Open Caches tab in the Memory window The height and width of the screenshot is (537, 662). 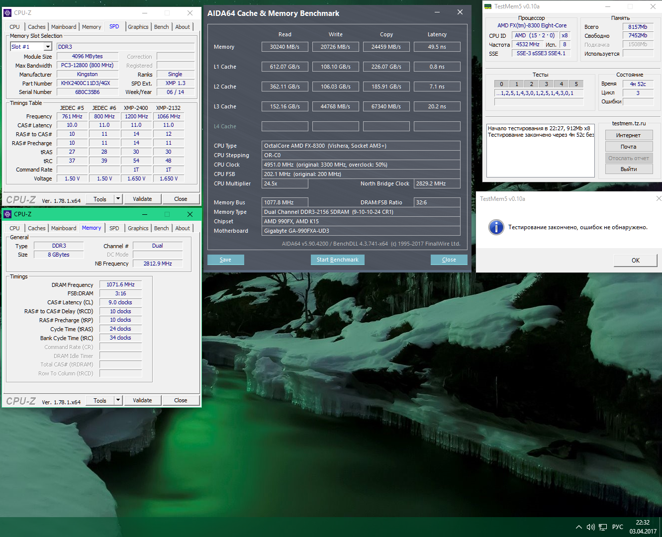pyautogui.click(x=36, y=228)
